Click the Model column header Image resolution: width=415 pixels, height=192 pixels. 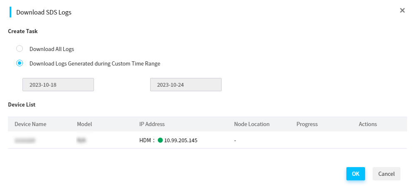coord(85,124)
